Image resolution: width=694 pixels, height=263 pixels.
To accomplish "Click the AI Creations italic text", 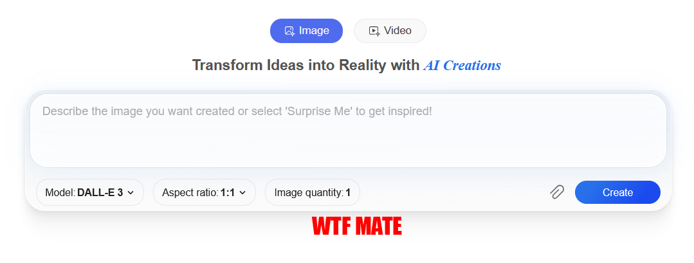I will click(x=462, y=66).
